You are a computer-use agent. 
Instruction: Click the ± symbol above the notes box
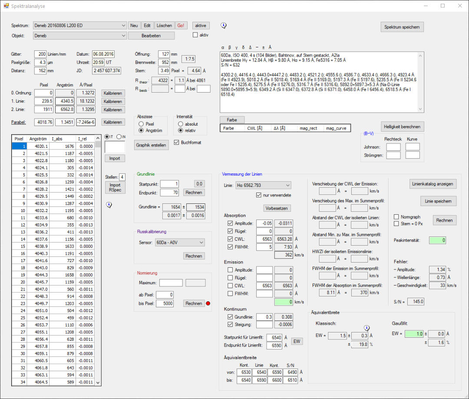click(x=263, y=47)
